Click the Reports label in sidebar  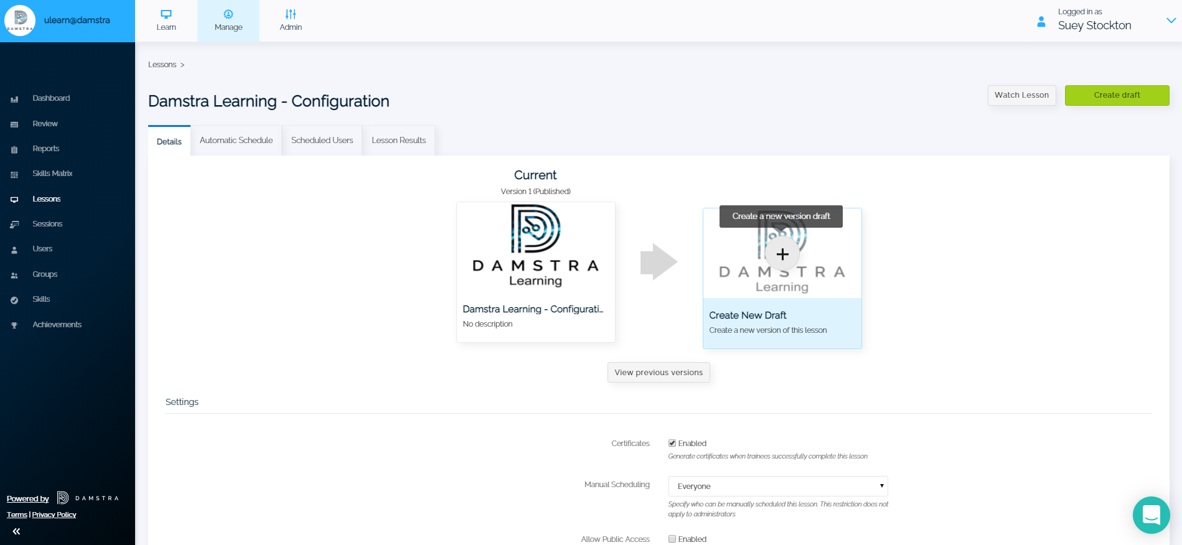click(x=46, y=149)
